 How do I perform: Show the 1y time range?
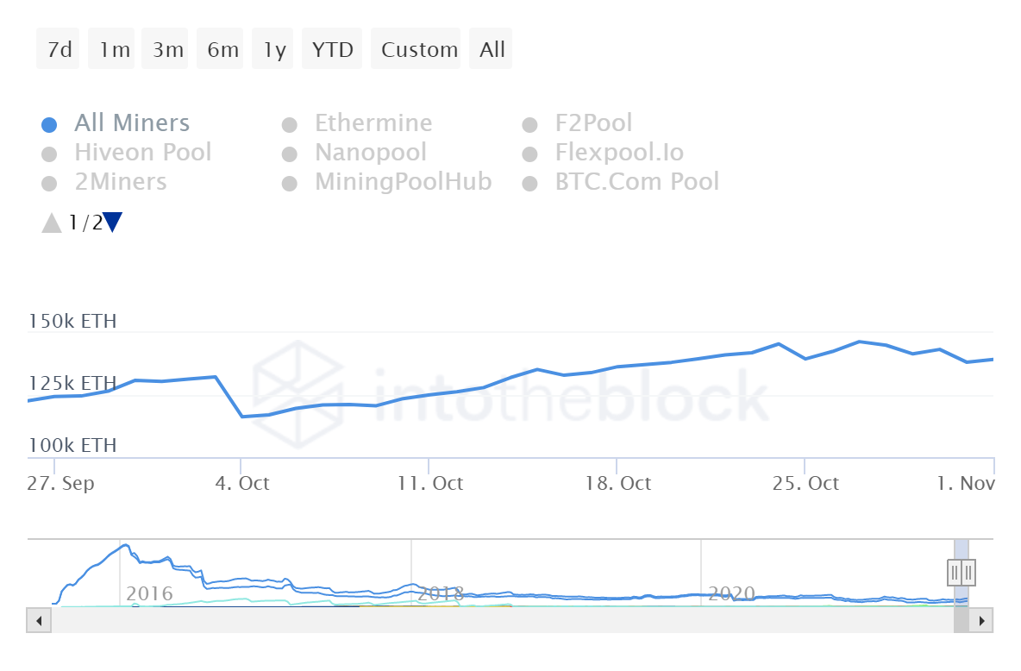pos(274,49)
